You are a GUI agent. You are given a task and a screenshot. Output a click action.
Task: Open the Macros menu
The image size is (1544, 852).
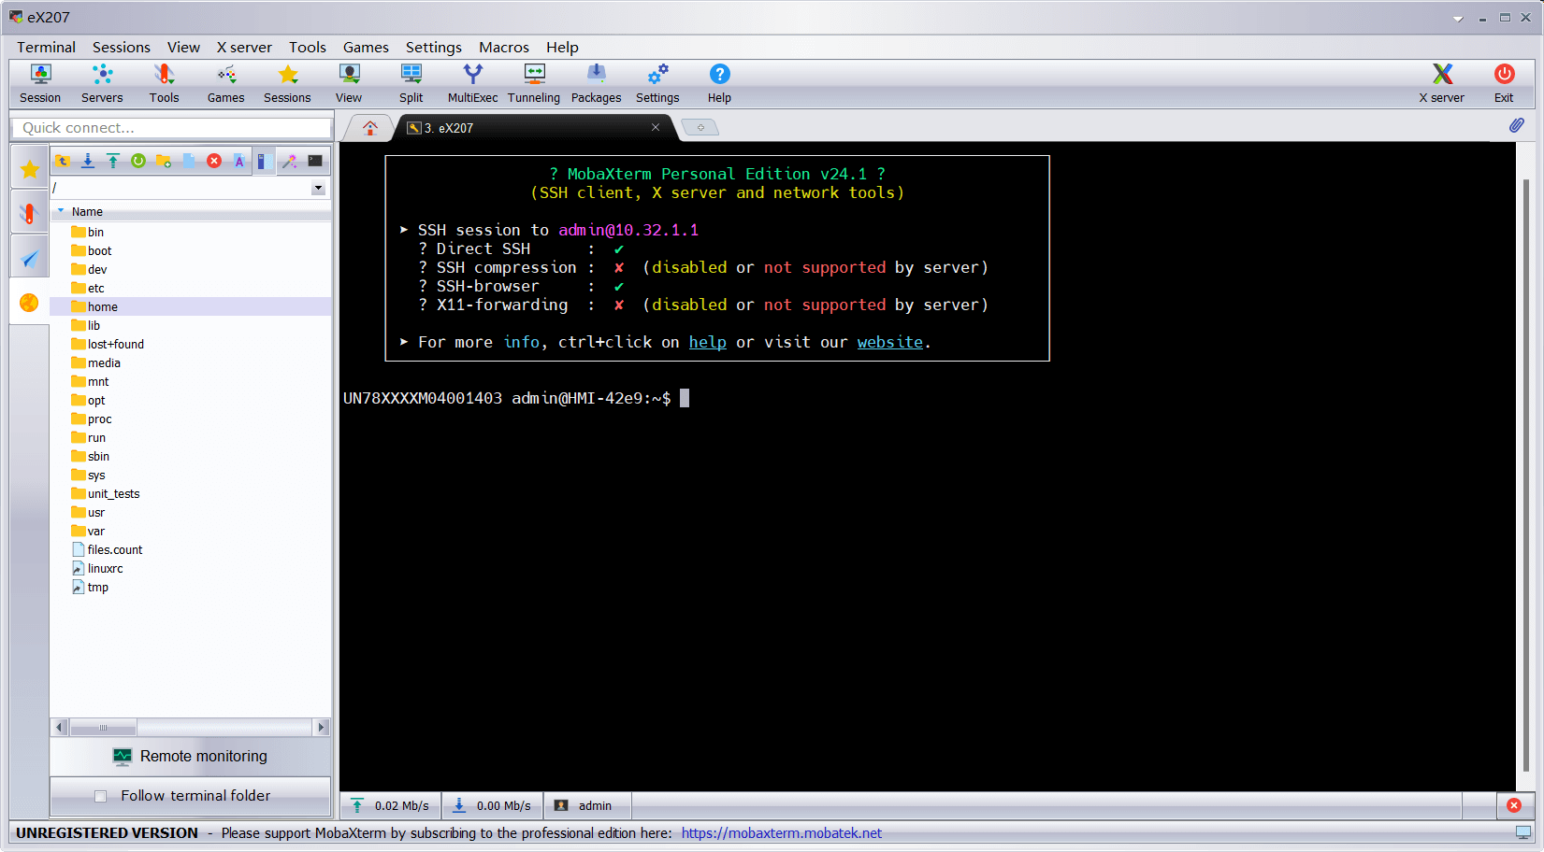tap(503, 47)
